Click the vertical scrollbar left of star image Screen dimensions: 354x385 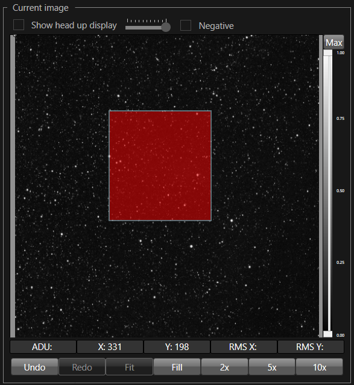click(x=13, y=186)
